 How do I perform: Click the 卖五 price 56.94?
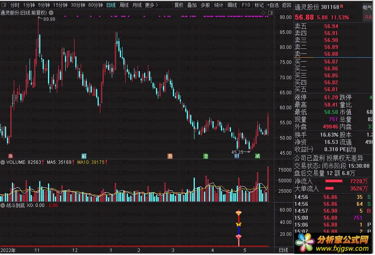[331, 26]
